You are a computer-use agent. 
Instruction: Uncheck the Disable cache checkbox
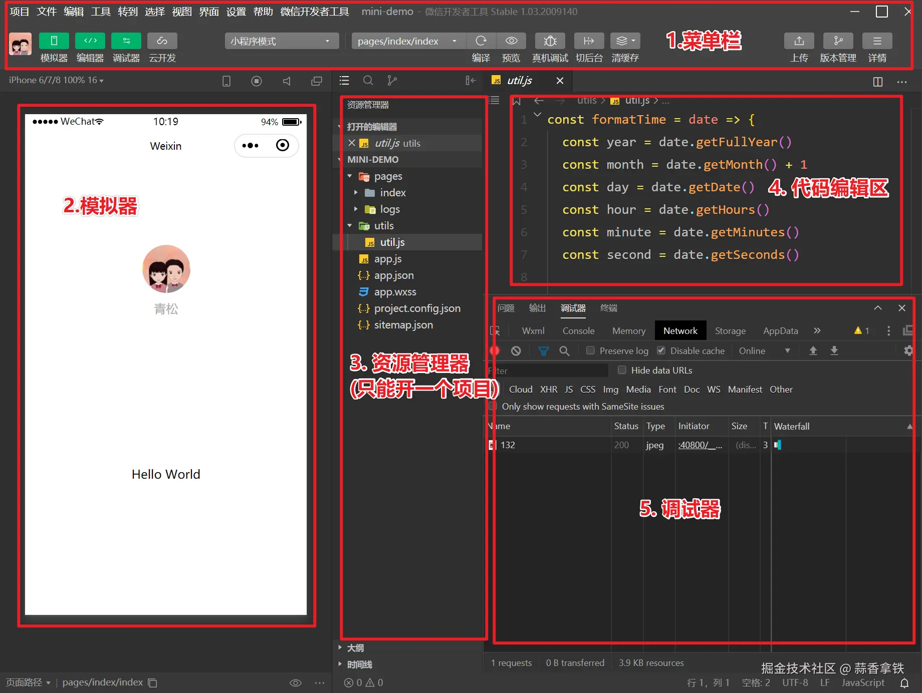(661, 351)
